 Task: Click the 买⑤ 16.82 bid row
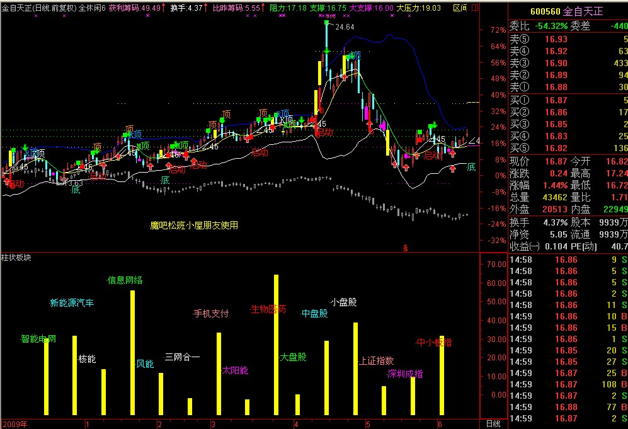coord(568,148)
